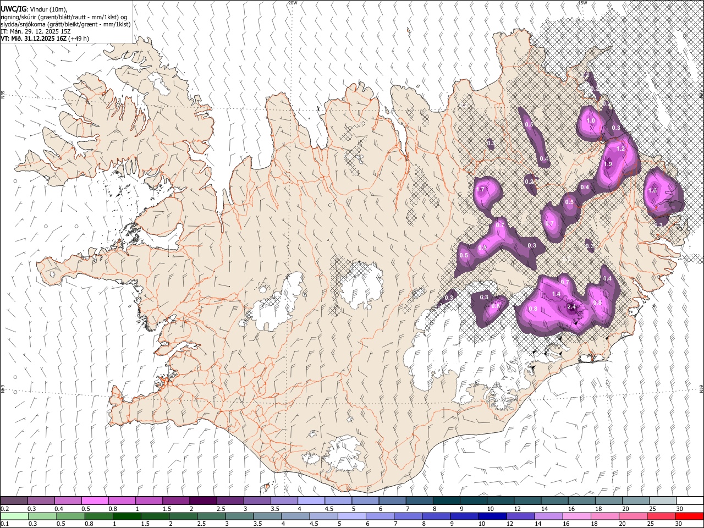The width and height of the screenshot is (704, 528).
Task: Click the '(+49 h)' forecast offset
Action: pos(79,38)
